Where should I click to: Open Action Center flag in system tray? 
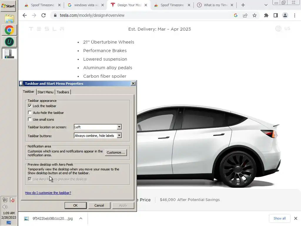point(12,200)
